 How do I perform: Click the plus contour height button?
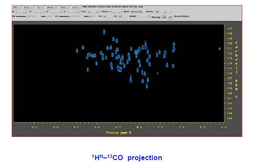tap(165, 12)
